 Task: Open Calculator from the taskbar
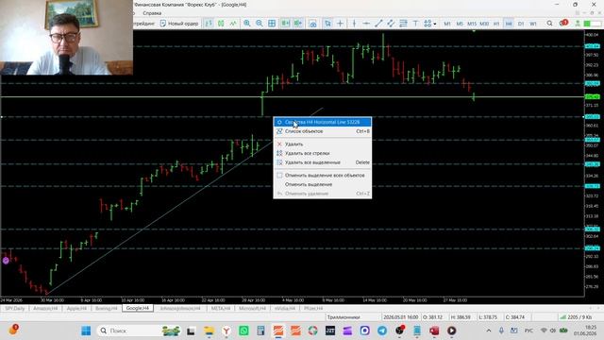260,331
